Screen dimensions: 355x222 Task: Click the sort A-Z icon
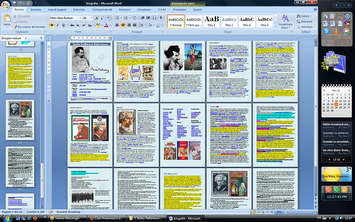pos(154,18)
